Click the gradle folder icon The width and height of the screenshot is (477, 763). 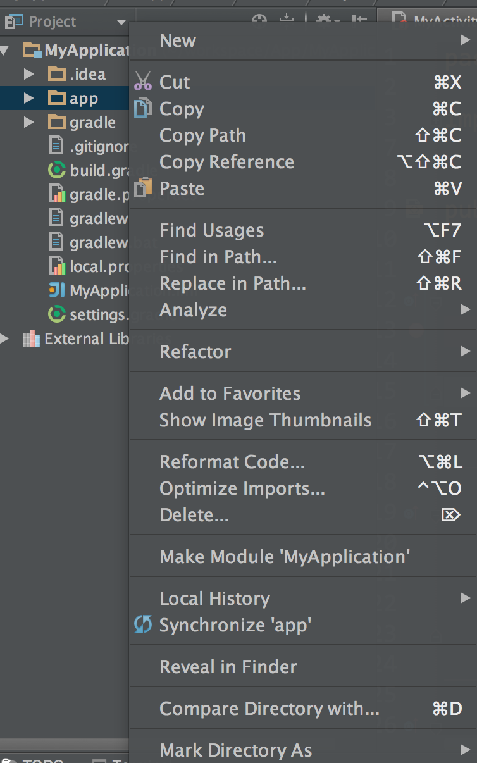57,122
